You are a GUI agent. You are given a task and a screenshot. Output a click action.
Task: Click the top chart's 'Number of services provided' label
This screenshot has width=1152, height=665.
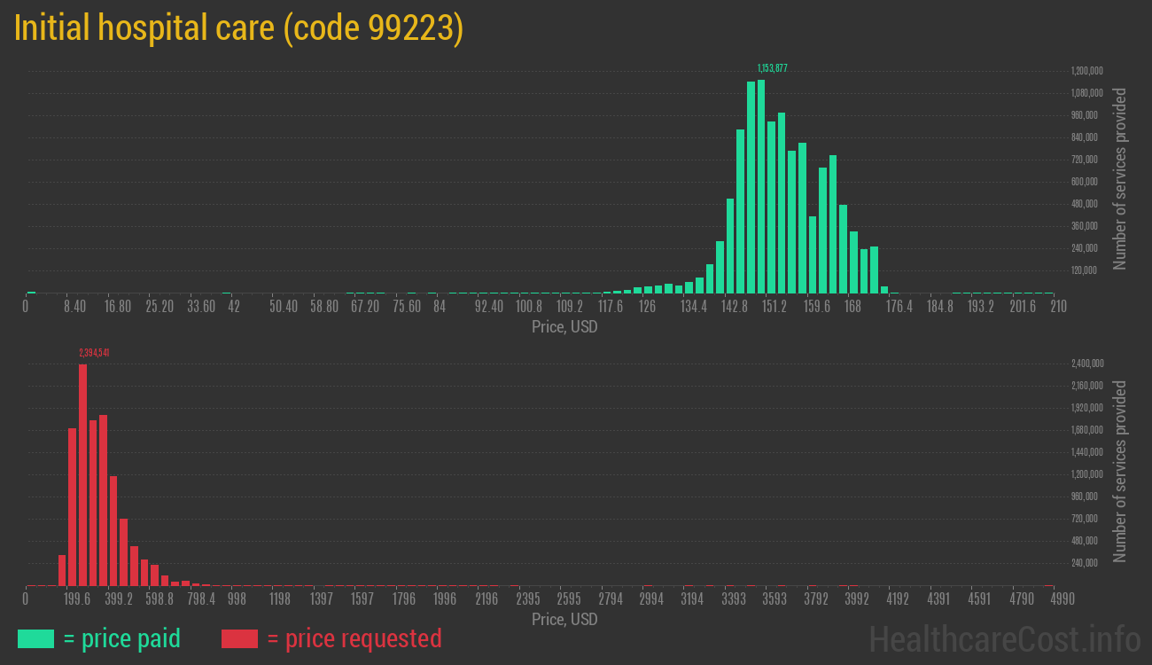coord(1120,178)
